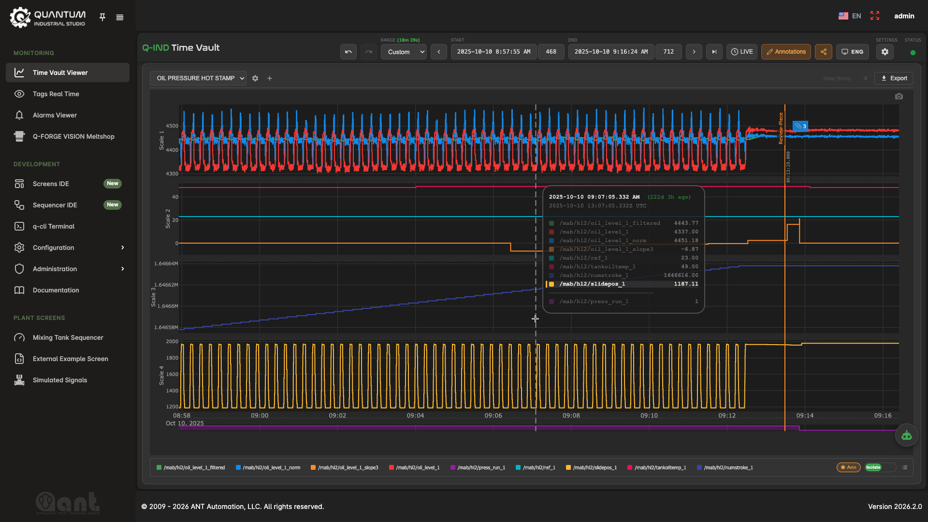Screen dimensions: 928x522
Task: Open Tags Real Time page
Action: pos(68,94)
